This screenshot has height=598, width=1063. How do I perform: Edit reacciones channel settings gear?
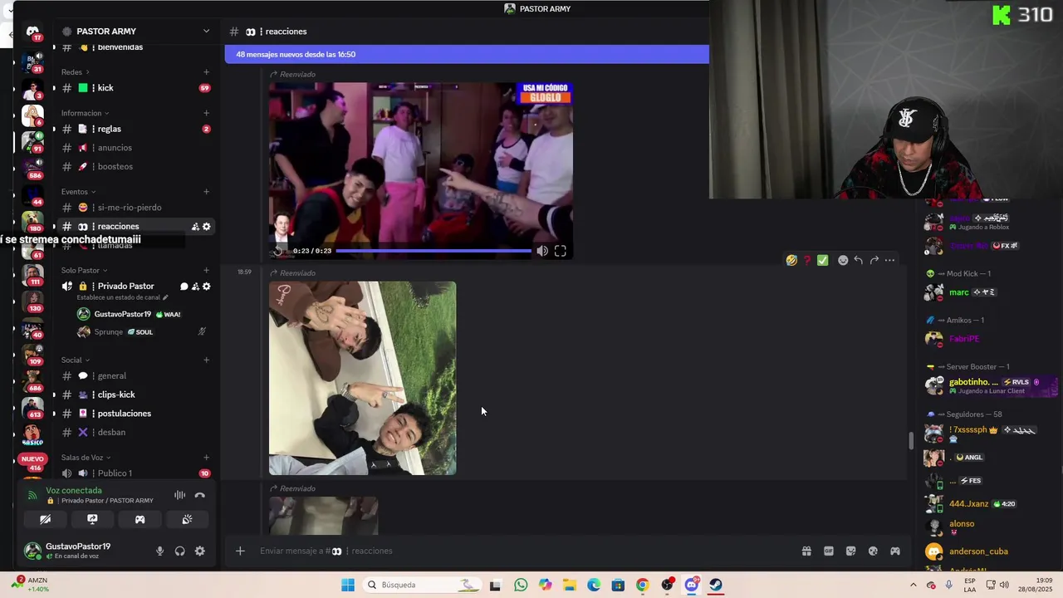pos(207,227)
